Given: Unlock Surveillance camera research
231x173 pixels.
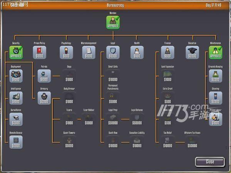Looking at the screenshot, I should click(x=16, y=119).
